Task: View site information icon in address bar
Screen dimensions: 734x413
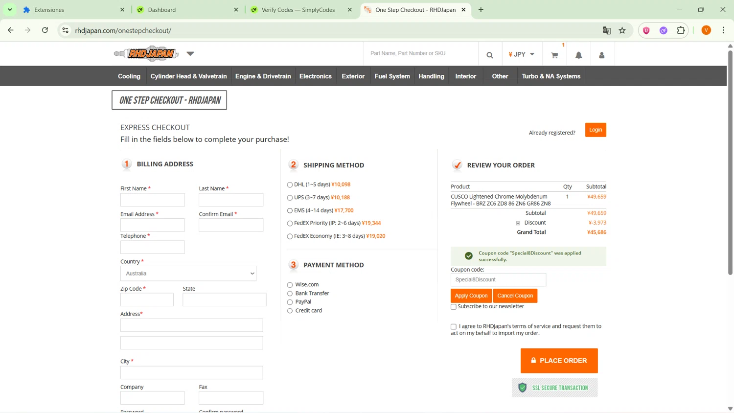Action: tap(65, 30)
